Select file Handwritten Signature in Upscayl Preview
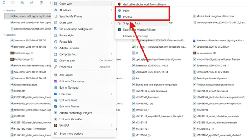 tap(217, 59)
